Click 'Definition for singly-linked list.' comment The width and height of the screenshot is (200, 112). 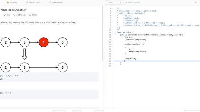[138, 11]
